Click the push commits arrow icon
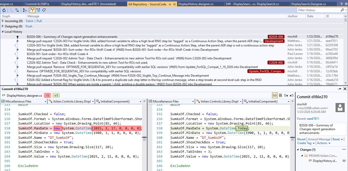This screenshot has height=171, width=348. click(17, 10)
